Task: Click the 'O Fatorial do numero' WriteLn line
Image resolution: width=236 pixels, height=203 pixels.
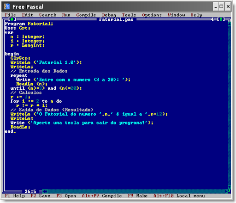Action: pyautogui.click(x=89, y=114)
